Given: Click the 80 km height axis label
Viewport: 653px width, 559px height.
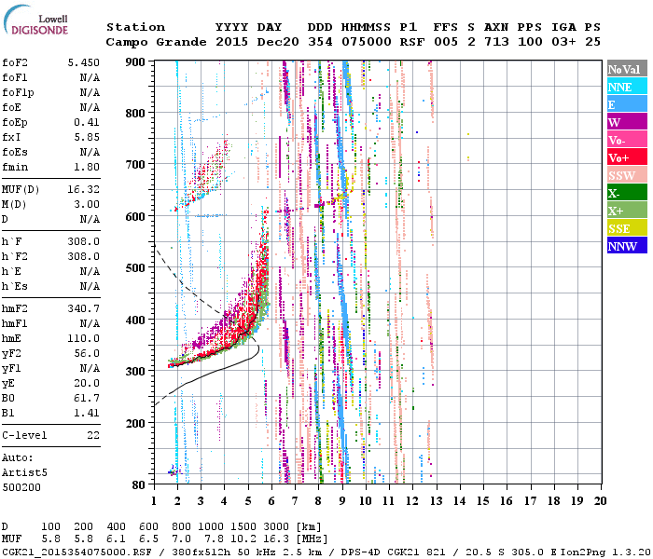Looking at the screenshot, I should click(139, 485).
